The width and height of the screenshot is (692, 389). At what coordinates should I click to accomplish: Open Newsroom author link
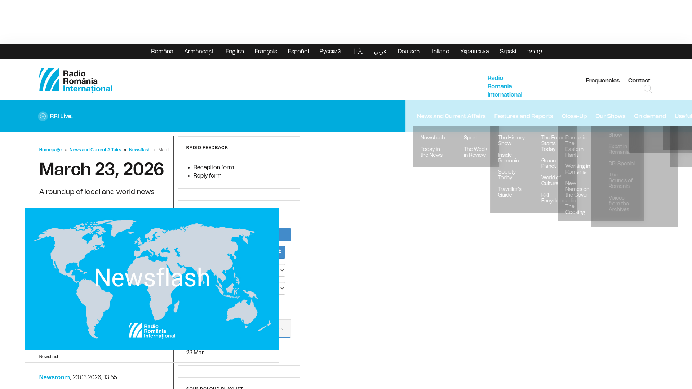point(54,377)
